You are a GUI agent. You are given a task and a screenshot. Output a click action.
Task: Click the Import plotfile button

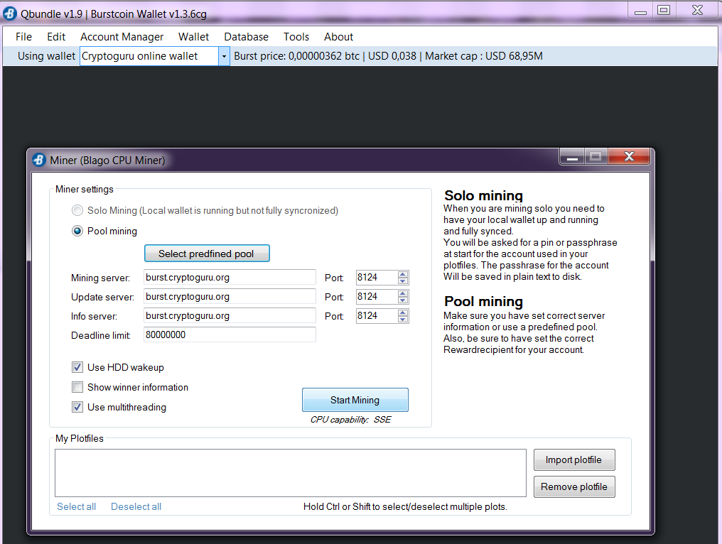(574, 459)
